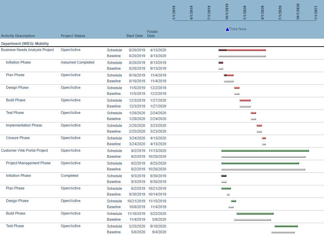
Task: Click the red schedule bar ending 2/24/2020
Action: tap(253, 113)
